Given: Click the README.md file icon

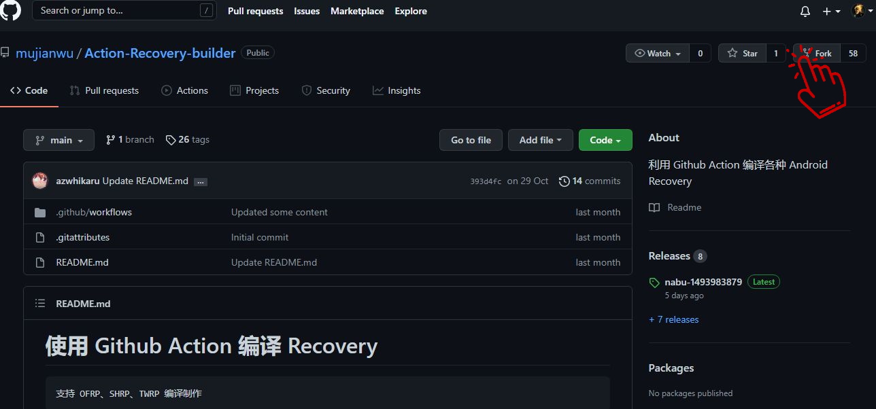Looking at the screenshot, I should 40,262.
